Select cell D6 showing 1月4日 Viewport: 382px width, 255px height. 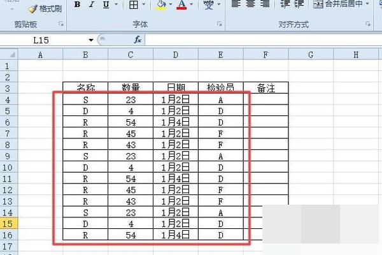click(x=176, y=122)
